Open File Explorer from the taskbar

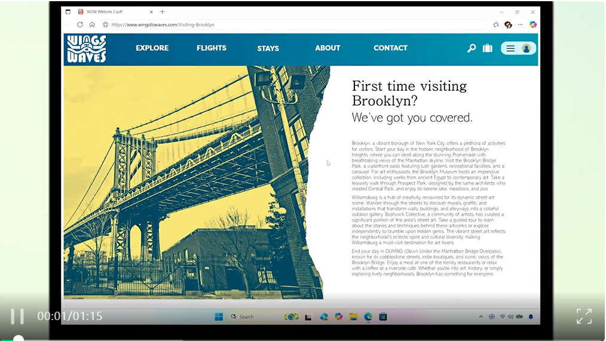tap(353, 317)
